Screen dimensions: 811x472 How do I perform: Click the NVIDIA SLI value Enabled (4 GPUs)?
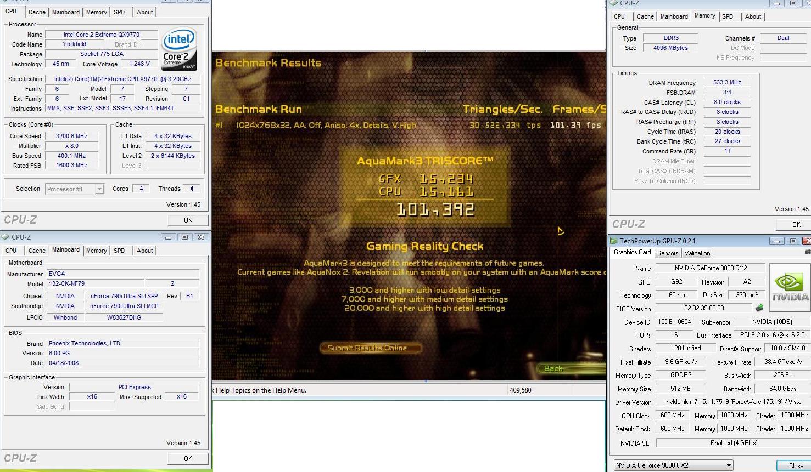pos(734,443)
